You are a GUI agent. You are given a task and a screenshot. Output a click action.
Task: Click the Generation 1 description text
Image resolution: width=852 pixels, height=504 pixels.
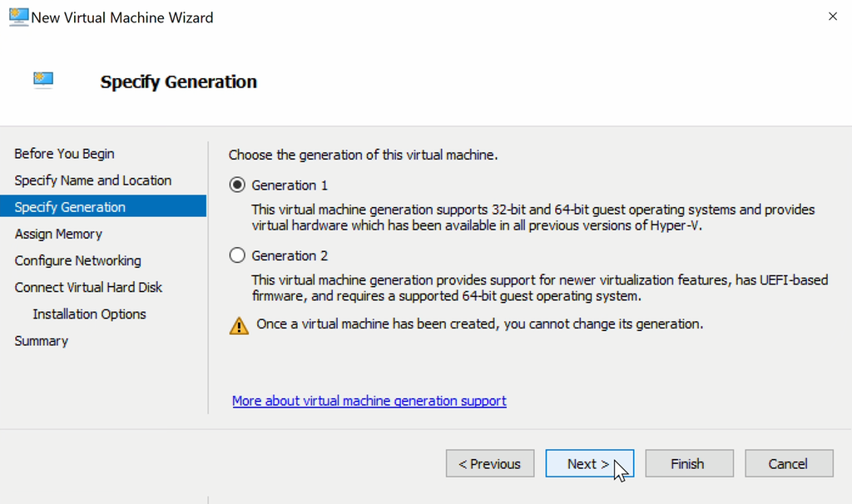(x=532, y=217)
